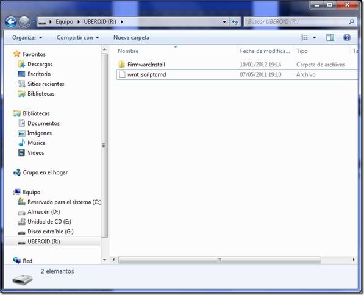364x295 pixels.
Task: Change the view with the view icon
Action: (304, 37)
